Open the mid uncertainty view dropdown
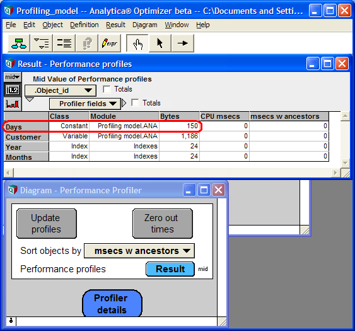Viewport: 355px width, 331px height. [x=13, y=77]
